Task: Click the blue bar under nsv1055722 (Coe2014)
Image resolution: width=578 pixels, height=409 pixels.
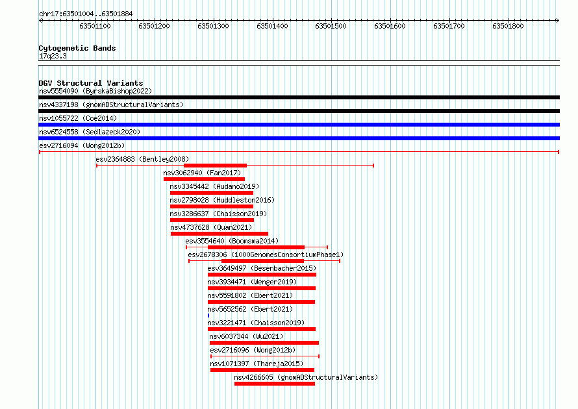Action: tap(299, 125)
